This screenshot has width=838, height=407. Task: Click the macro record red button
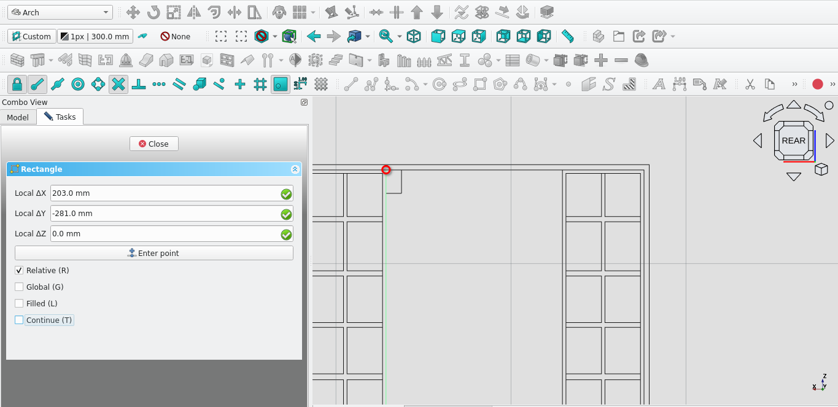point(817,84)
